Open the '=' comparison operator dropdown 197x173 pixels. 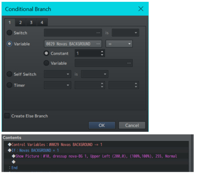click(x=119, y=44)
